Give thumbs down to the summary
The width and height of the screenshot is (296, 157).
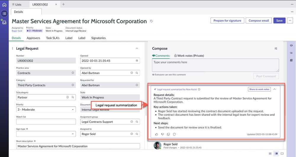click(162, 134)
